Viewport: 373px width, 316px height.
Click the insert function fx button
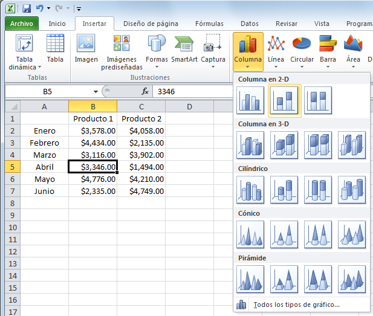click(145, 91)
